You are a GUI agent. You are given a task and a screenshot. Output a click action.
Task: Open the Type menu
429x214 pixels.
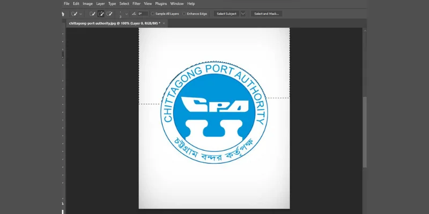(x=112, y=4)
